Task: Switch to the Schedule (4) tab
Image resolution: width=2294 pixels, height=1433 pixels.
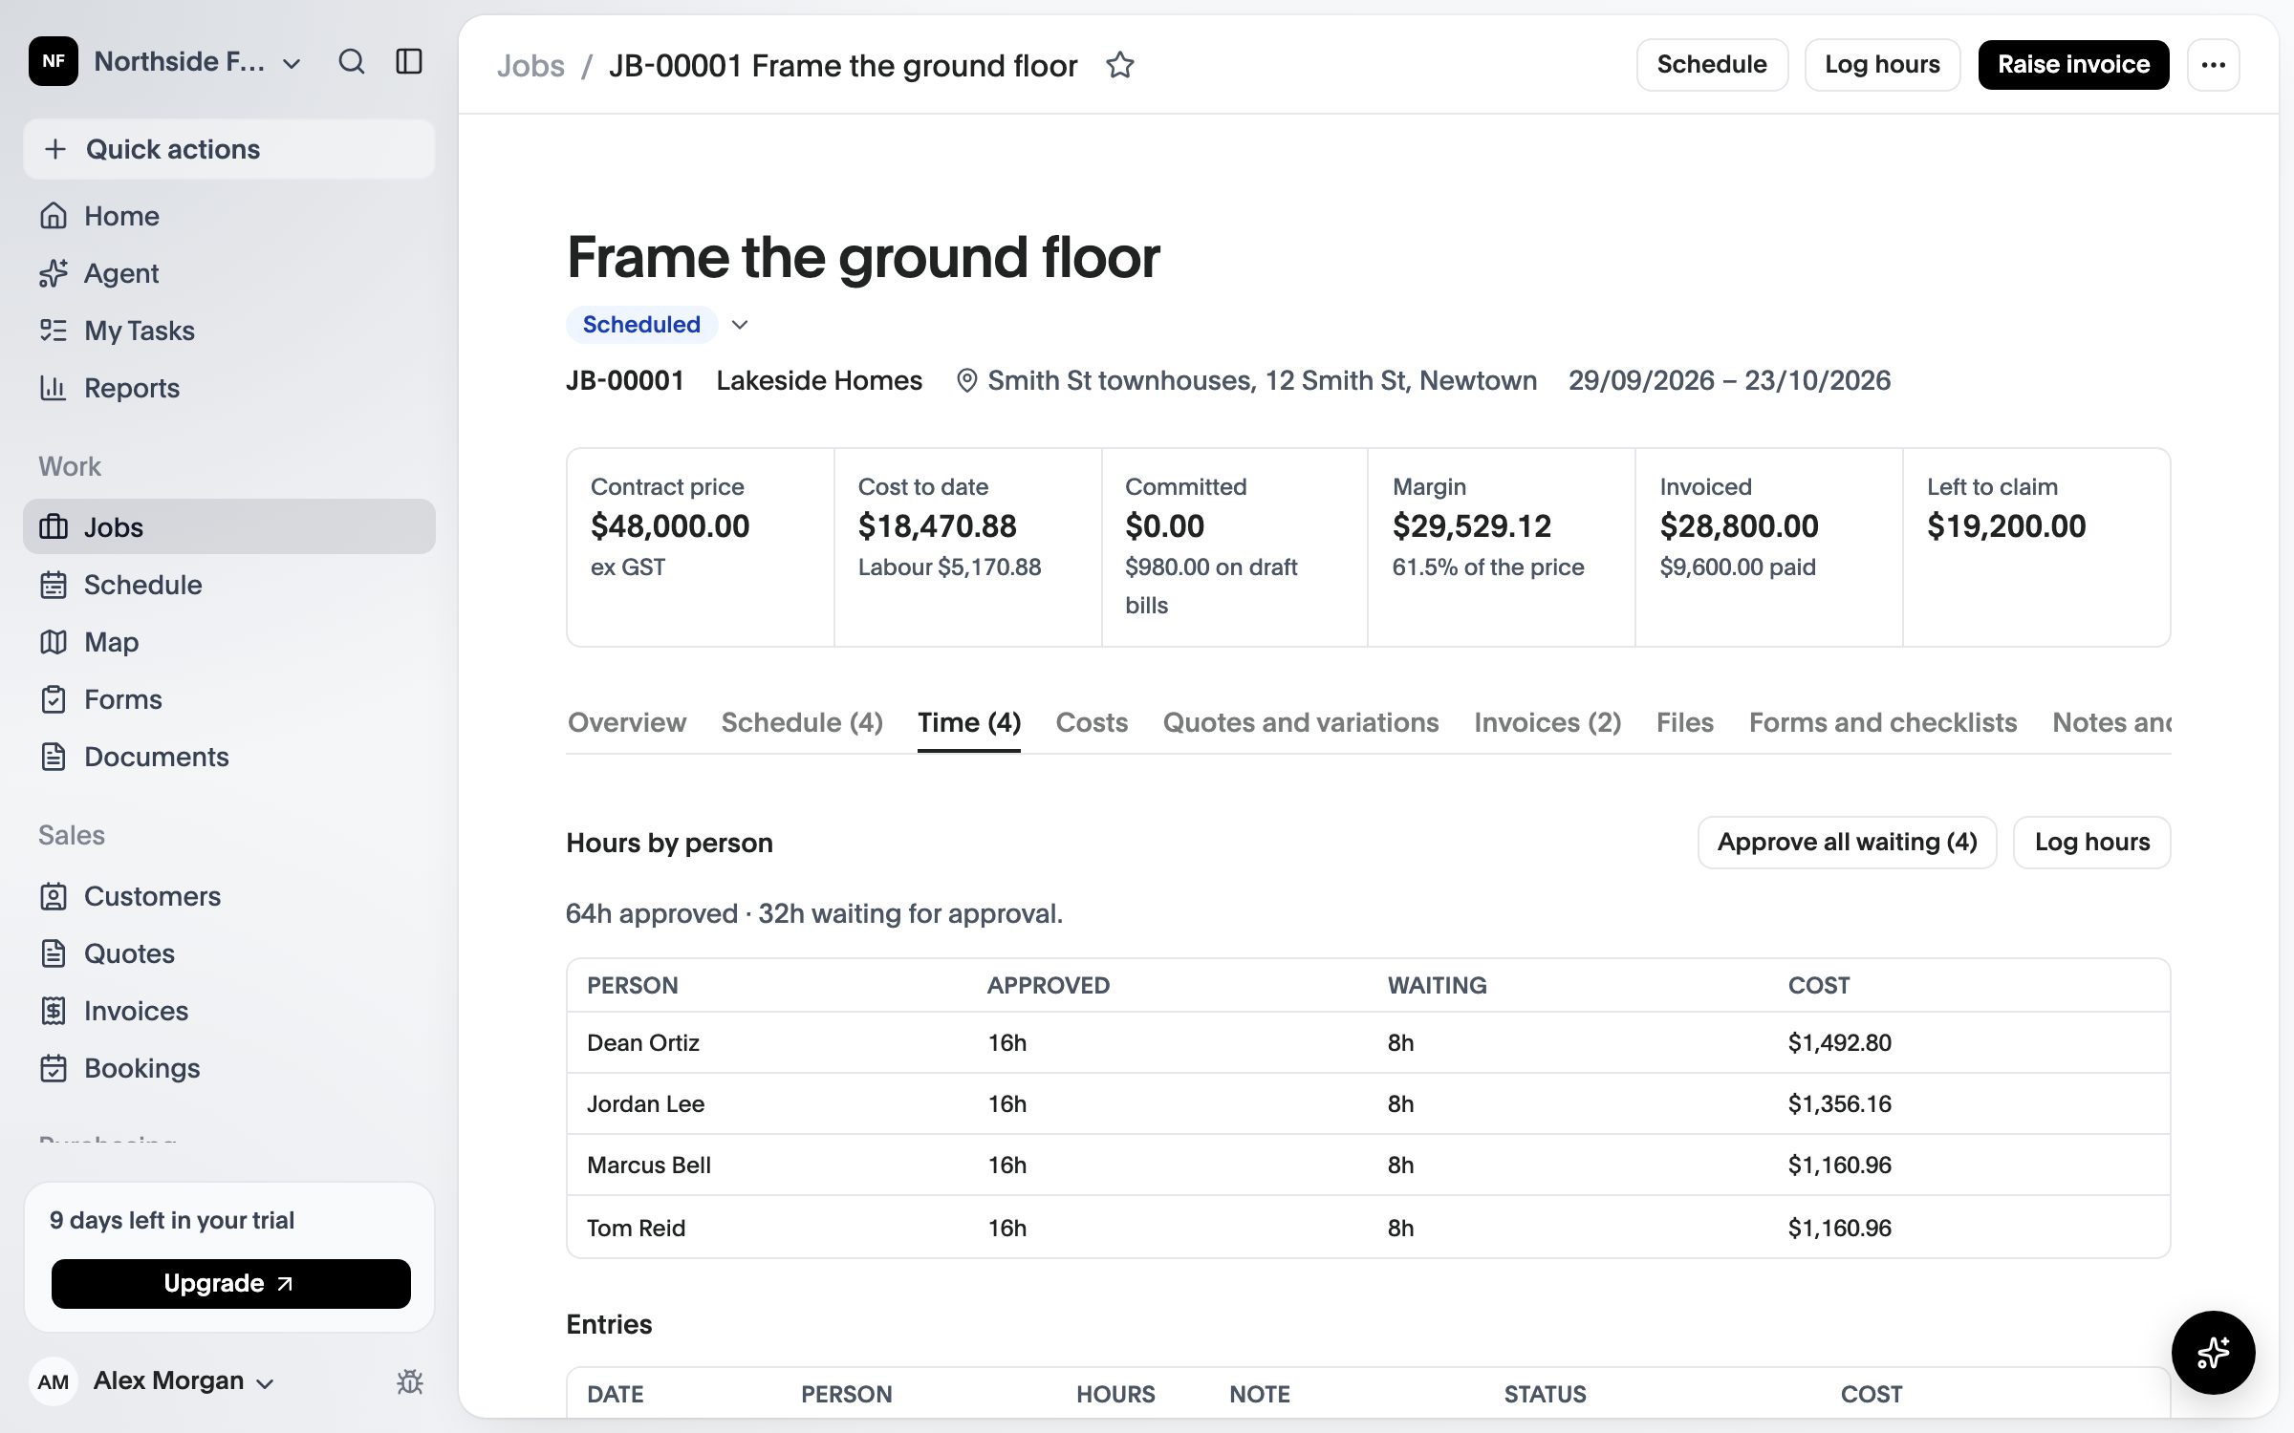Action: (802, 722)
